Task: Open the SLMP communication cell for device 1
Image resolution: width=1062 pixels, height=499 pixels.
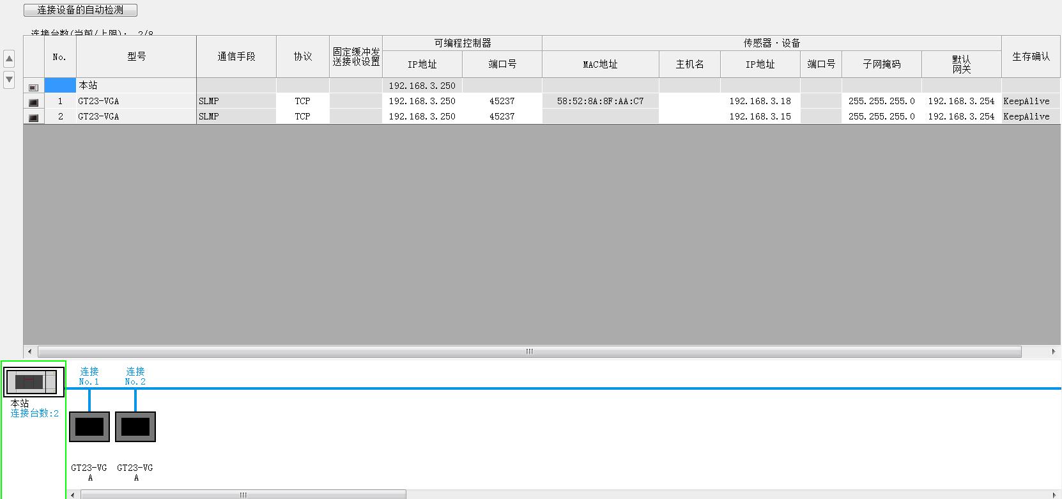Action: pyautogui.click(x=236, y=101)
